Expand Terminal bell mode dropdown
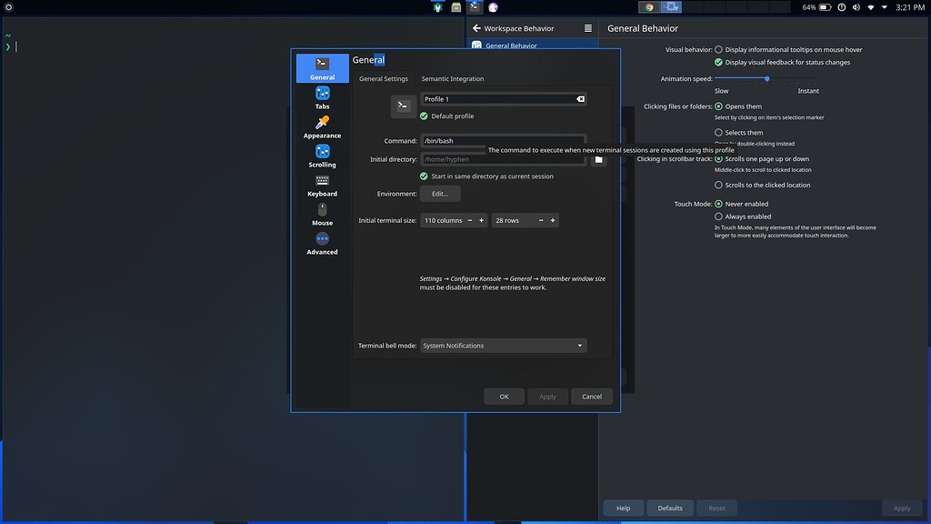 point(504,345)
